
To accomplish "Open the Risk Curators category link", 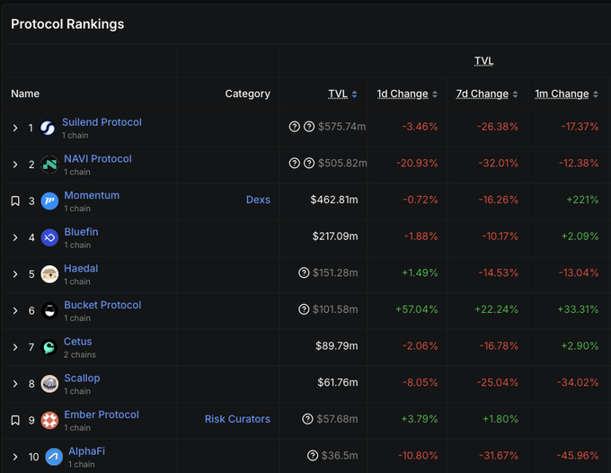I will point(237,419).
